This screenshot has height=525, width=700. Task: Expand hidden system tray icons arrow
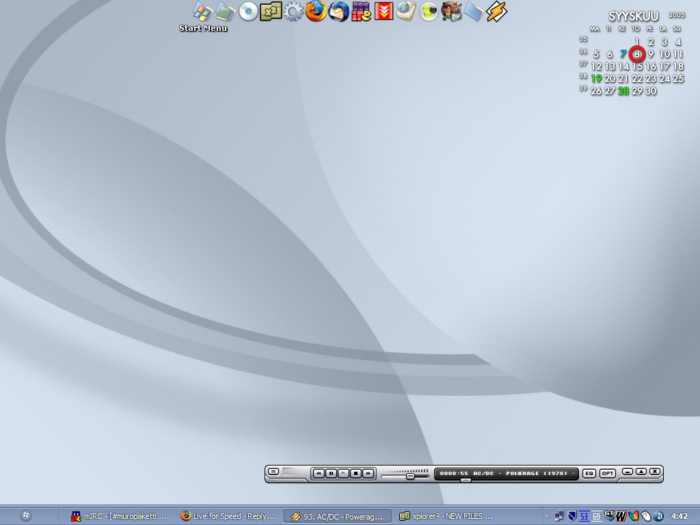coord(546,516)
